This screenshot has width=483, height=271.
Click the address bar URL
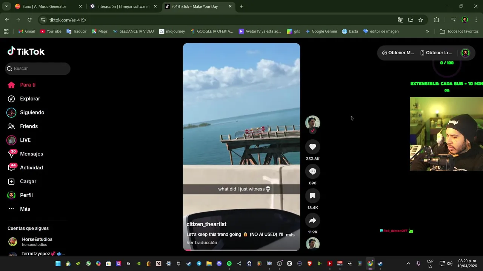68,20
